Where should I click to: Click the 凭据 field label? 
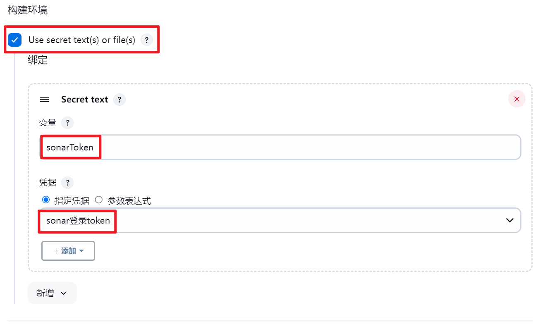tap(48, 183)
